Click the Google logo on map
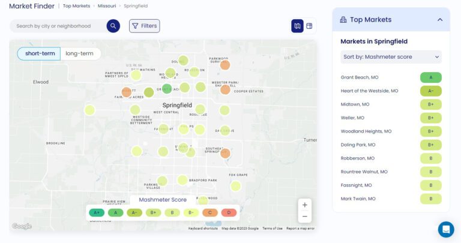The width and height of the screenshot is (461, 243). click(22, 226)
